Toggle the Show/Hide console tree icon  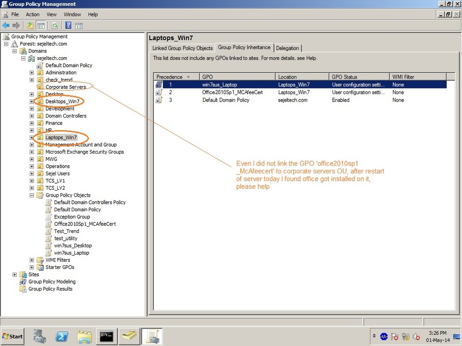[41, 25]
